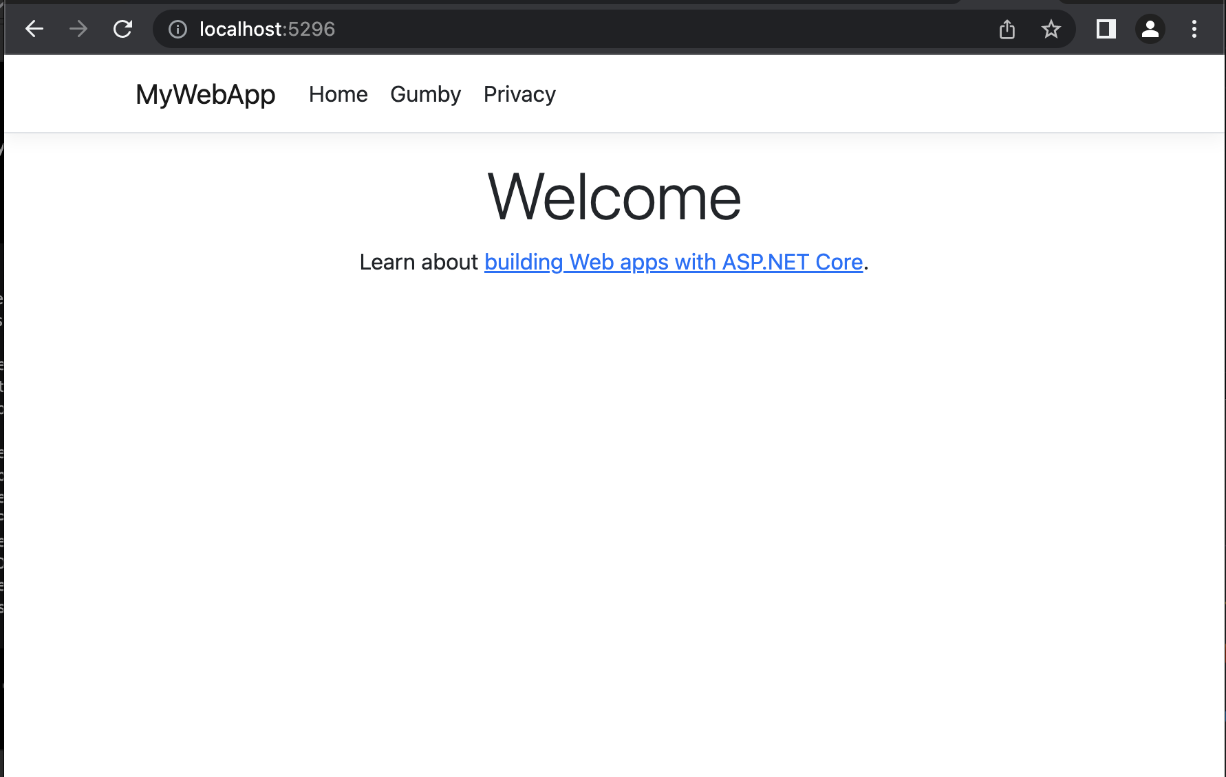View site information icon in address bar
1226x777 pixels.
(178, 29)
